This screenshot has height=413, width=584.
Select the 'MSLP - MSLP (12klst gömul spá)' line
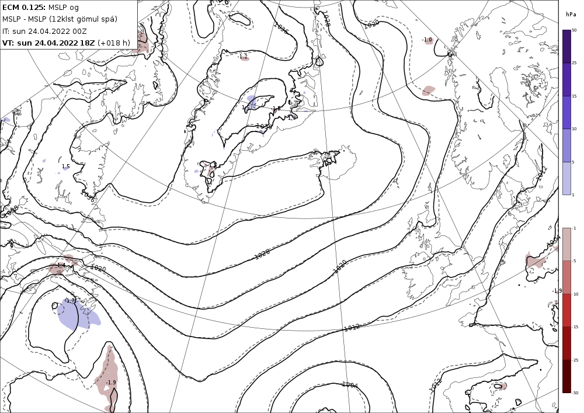click(60, 19)
